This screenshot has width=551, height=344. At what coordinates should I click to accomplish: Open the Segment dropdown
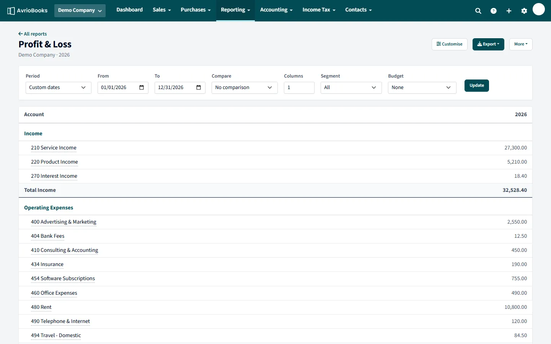(x=351, y=88)
